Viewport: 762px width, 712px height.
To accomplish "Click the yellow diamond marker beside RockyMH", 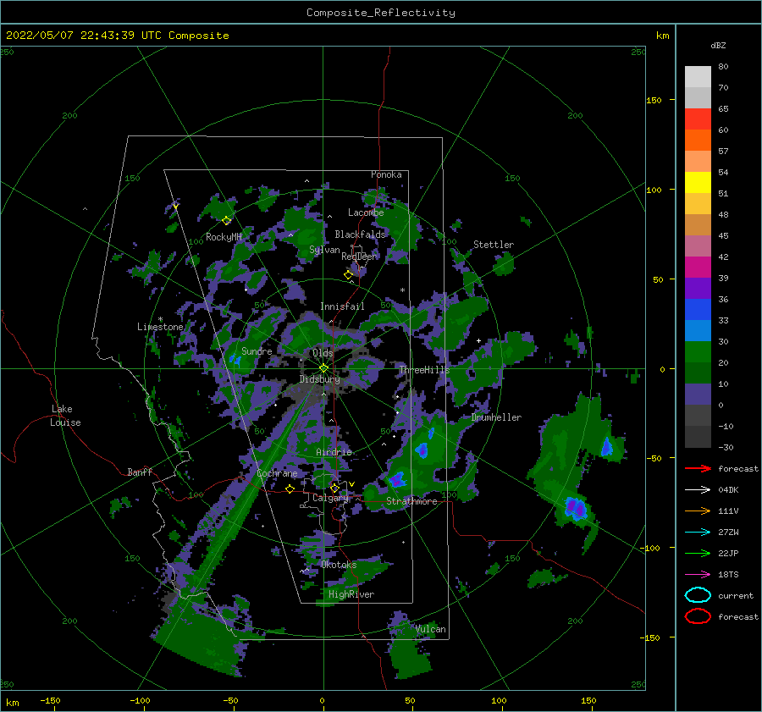I will 226,221.
